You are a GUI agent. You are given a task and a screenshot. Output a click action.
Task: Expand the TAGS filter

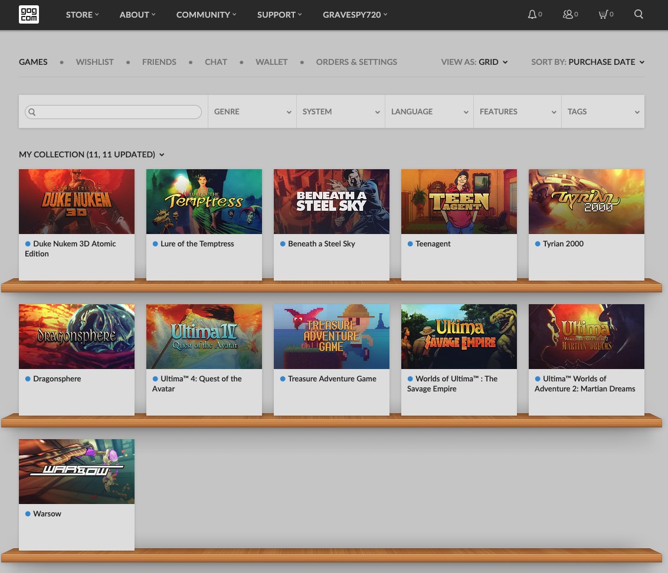603,111
